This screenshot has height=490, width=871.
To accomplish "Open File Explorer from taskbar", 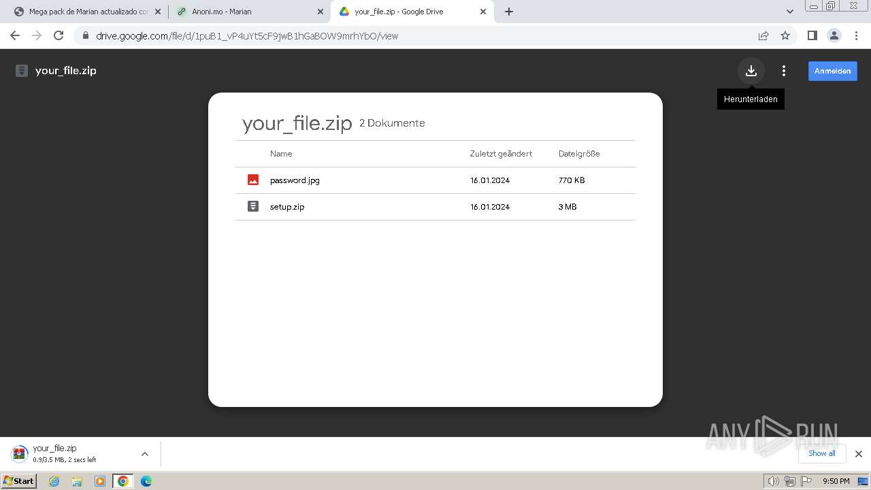I will pos(77,481).
